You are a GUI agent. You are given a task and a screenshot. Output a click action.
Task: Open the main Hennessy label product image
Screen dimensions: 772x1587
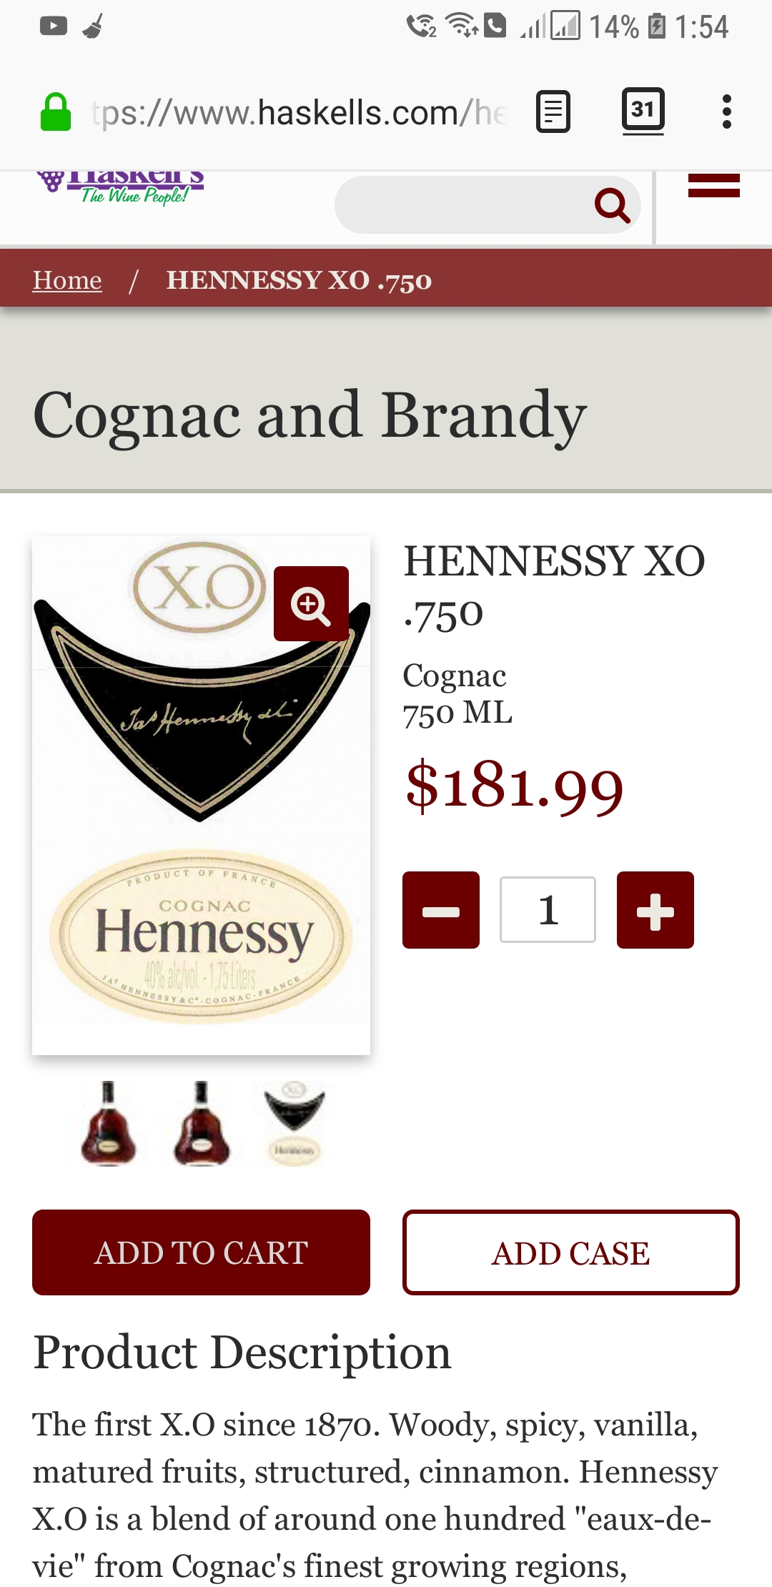tap(201, 795)
